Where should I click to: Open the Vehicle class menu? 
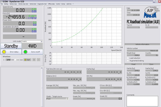(13, 4)
